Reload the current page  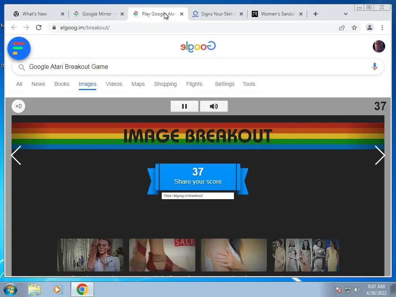[x=39, y=27]
